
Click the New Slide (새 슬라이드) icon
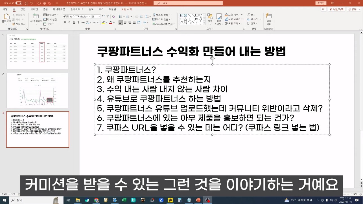pyautogui.click(x=36, y=16)
